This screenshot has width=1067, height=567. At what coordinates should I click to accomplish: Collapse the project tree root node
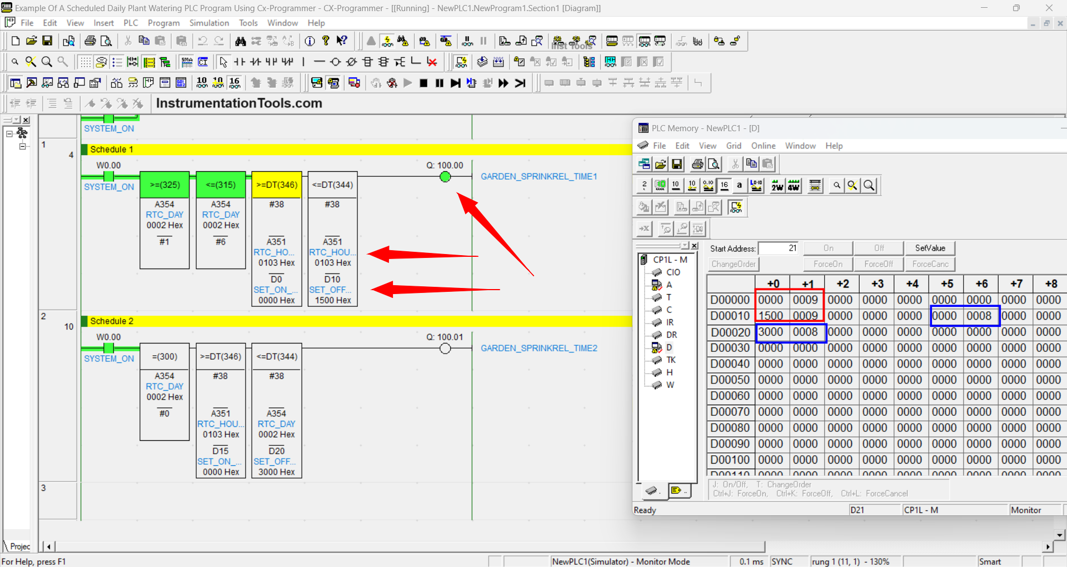9,133
